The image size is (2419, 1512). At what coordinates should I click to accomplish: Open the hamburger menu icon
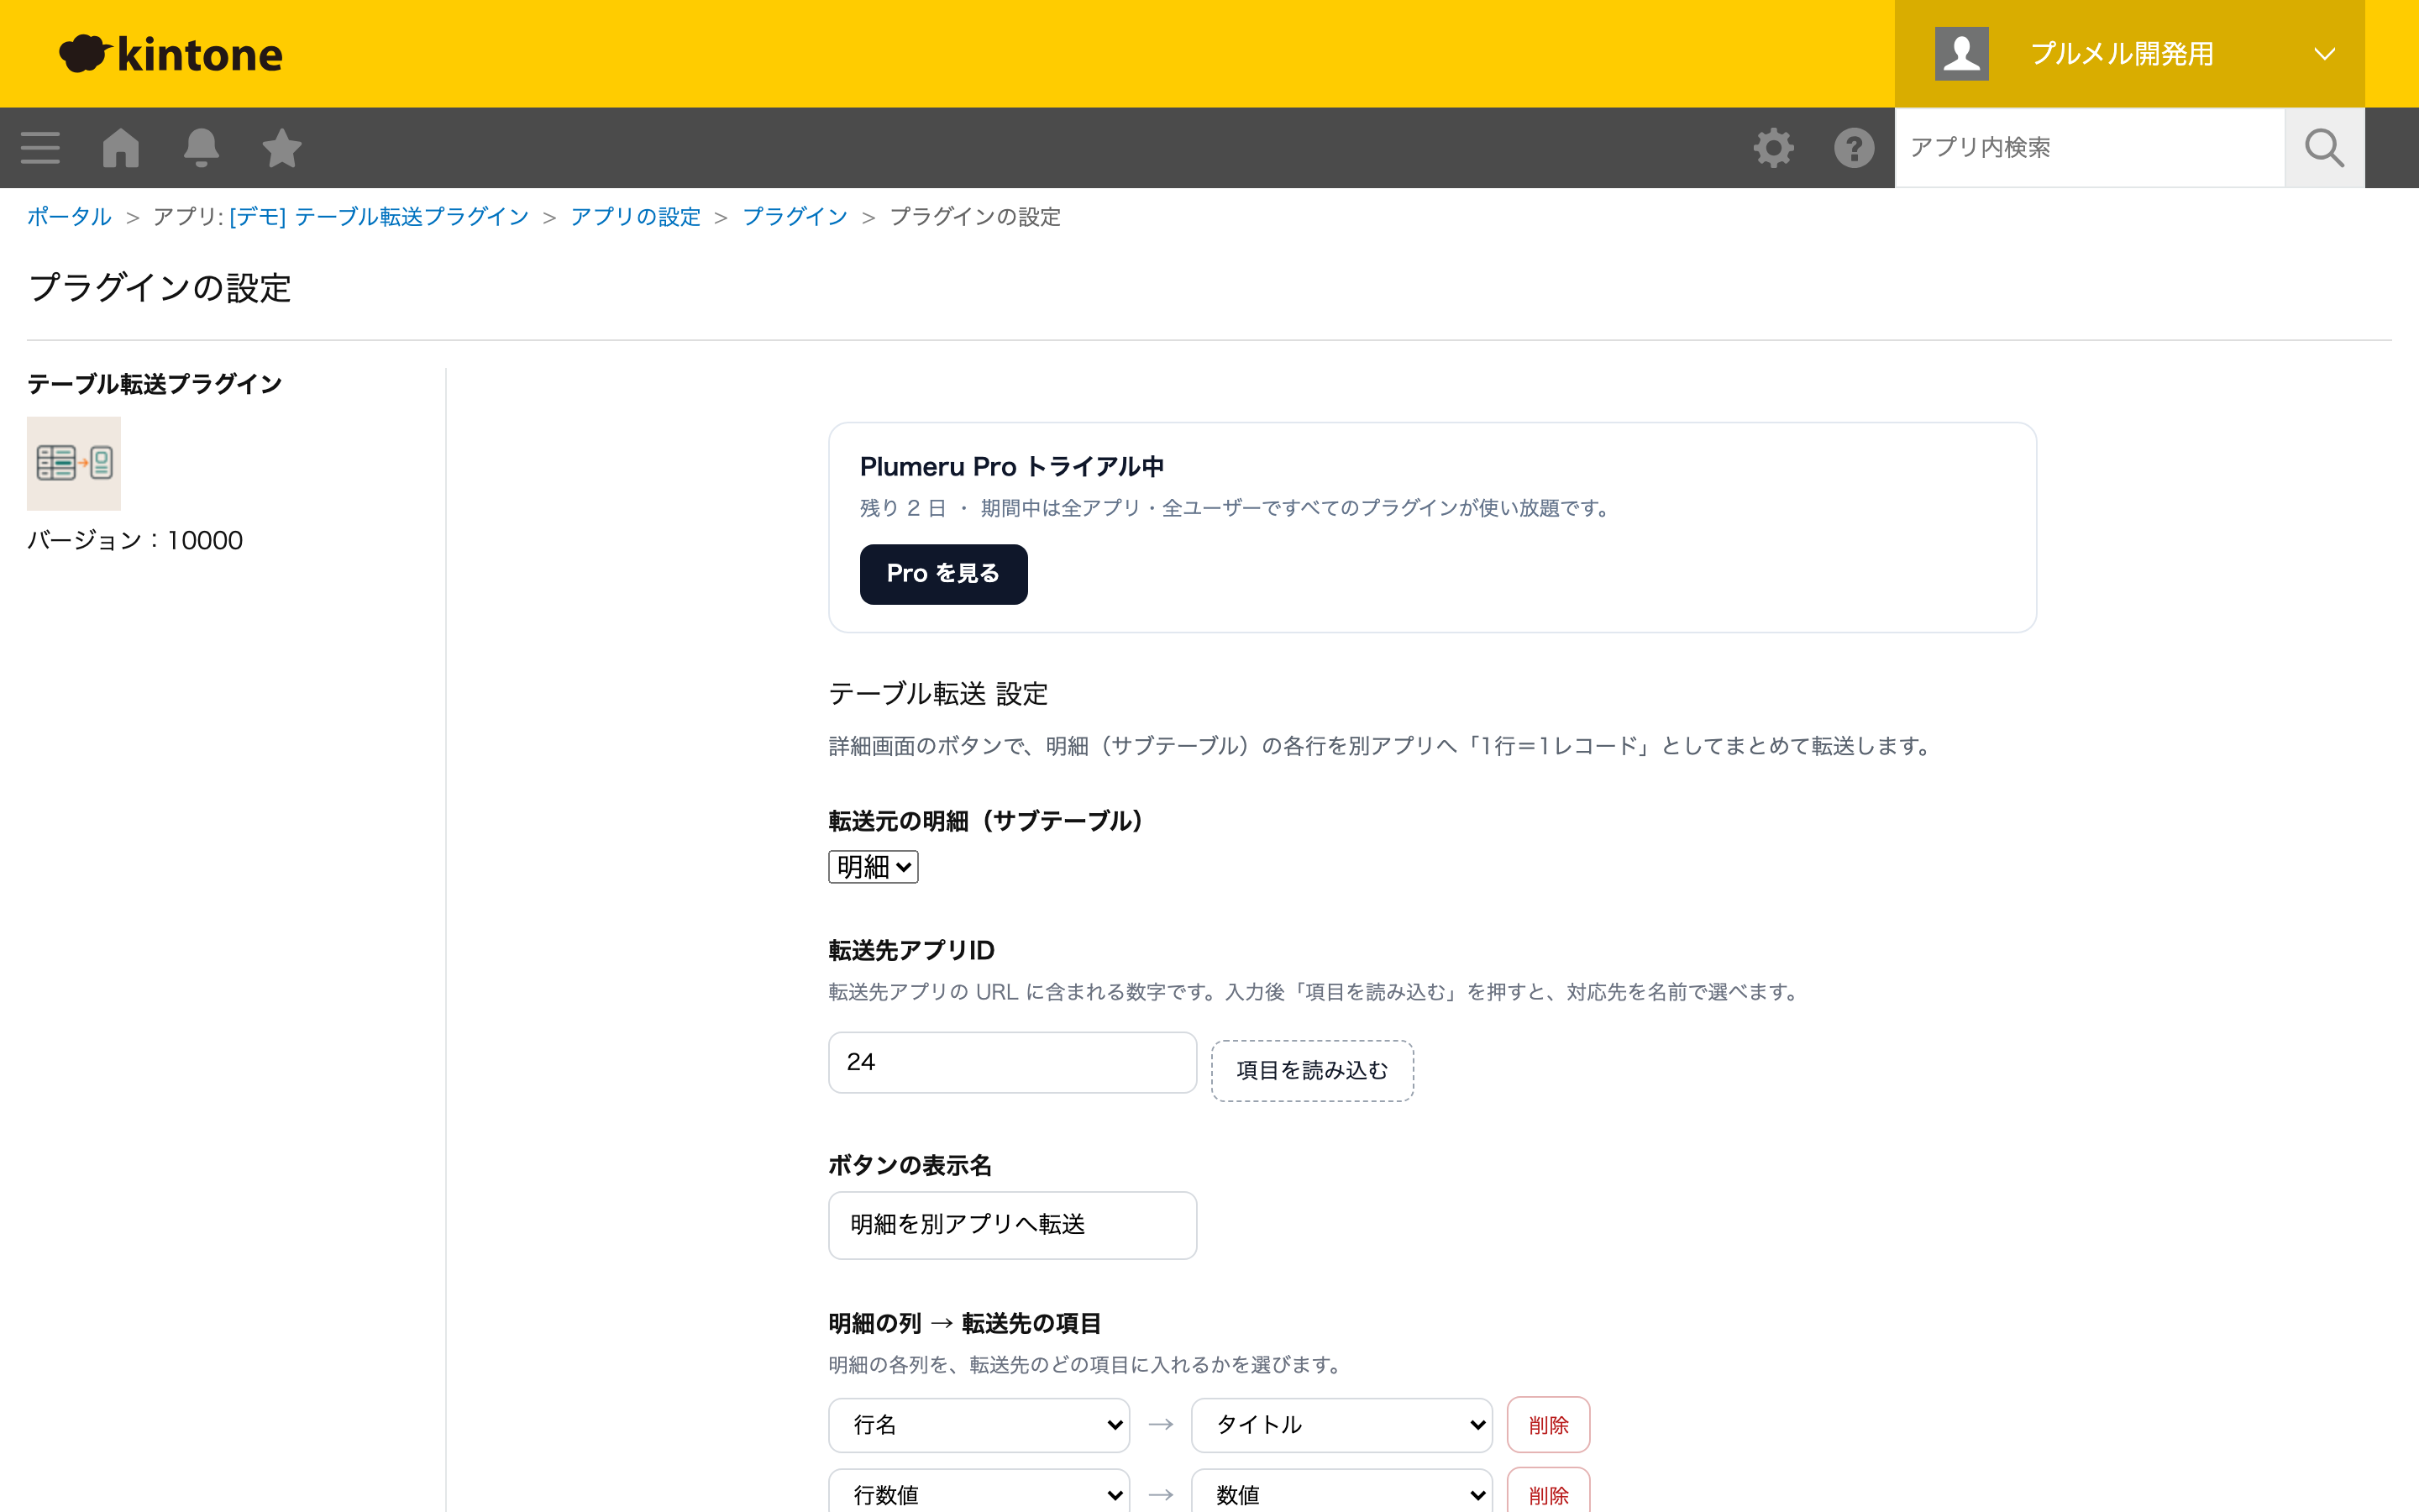40,148
